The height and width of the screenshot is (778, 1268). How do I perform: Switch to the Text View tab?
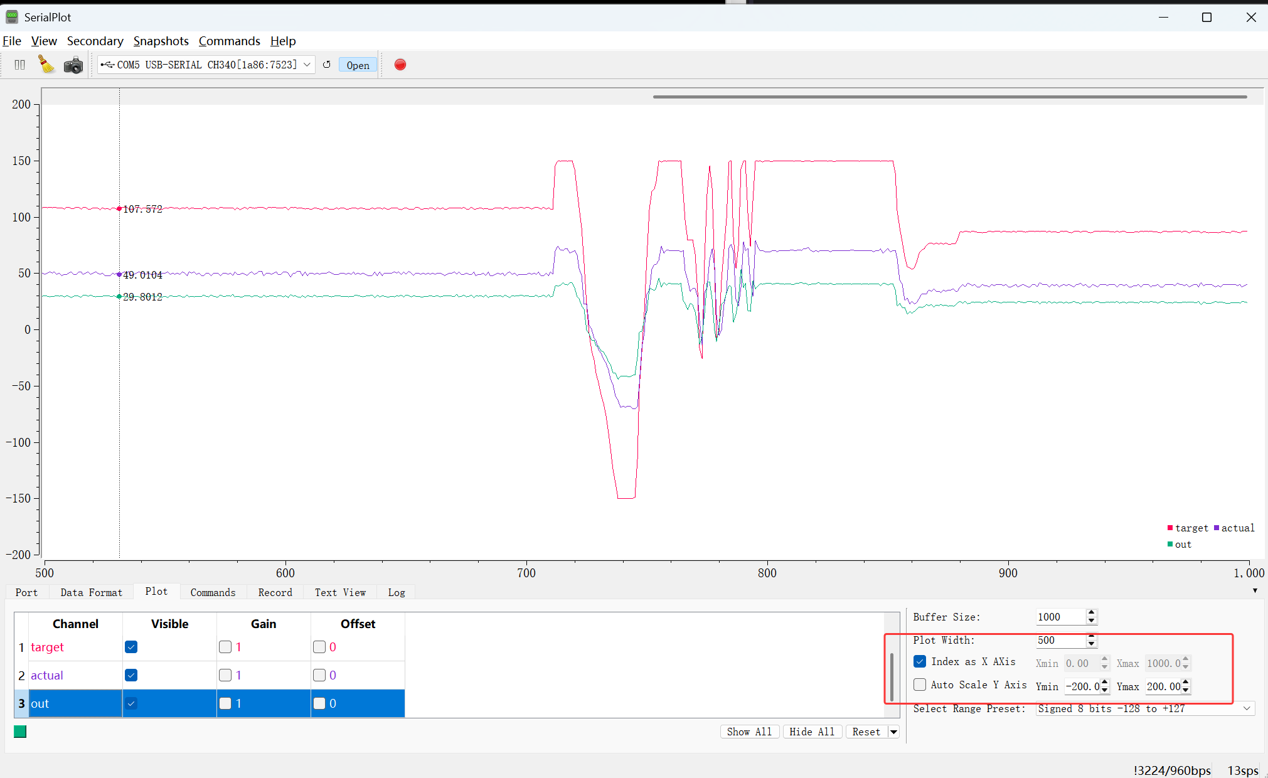click(340, 592)
